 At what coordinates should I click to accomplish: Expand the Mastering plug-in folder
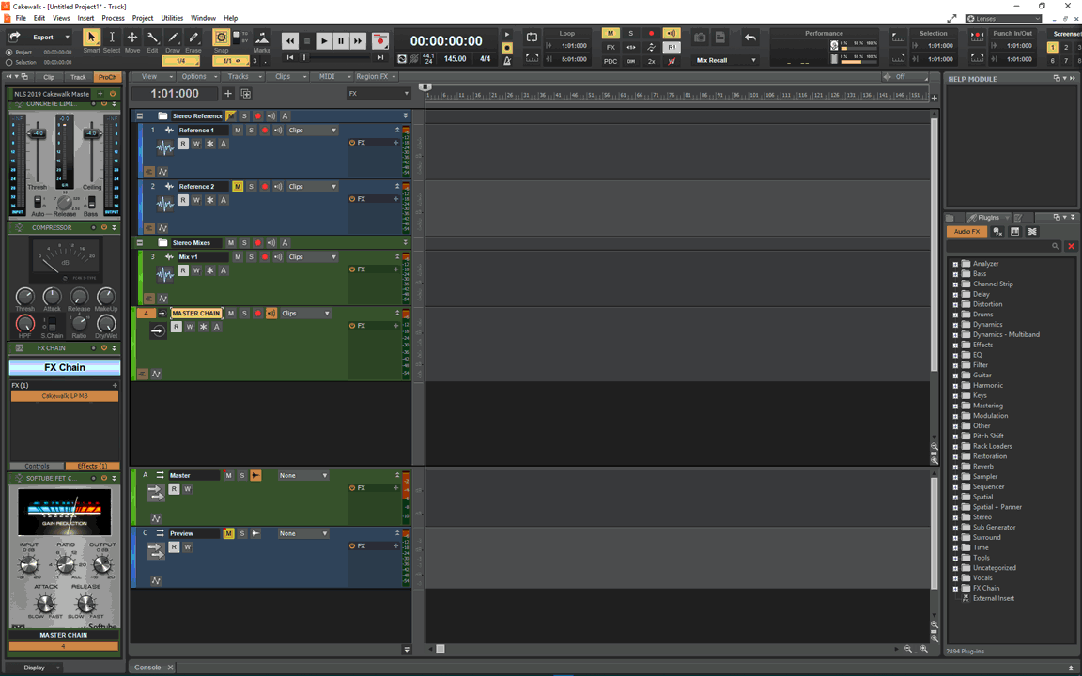956,406
